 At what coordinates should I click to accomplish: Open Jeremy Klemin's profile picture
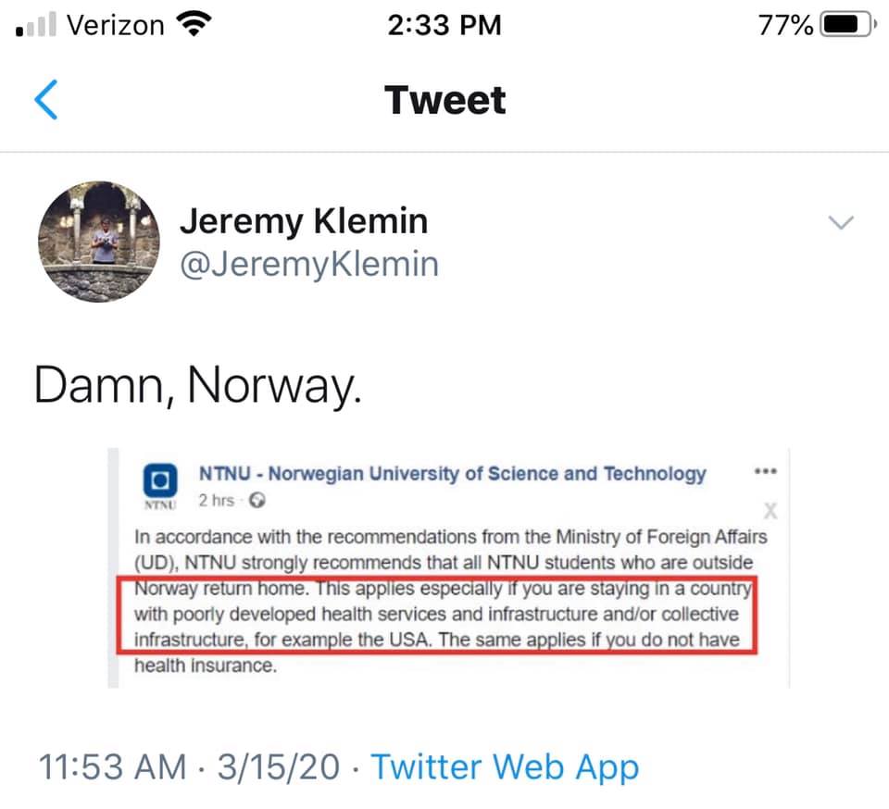click(98, 242)
